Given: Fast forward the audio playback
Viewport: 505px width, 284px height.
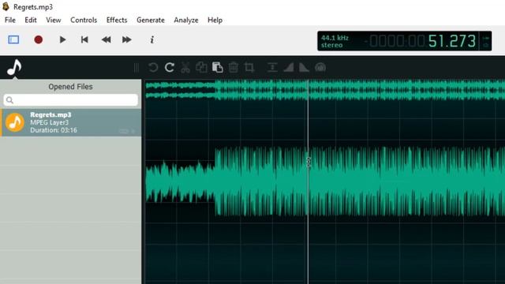Looking at the screenshot, I should pyautogui.click(x=127, y=39).
